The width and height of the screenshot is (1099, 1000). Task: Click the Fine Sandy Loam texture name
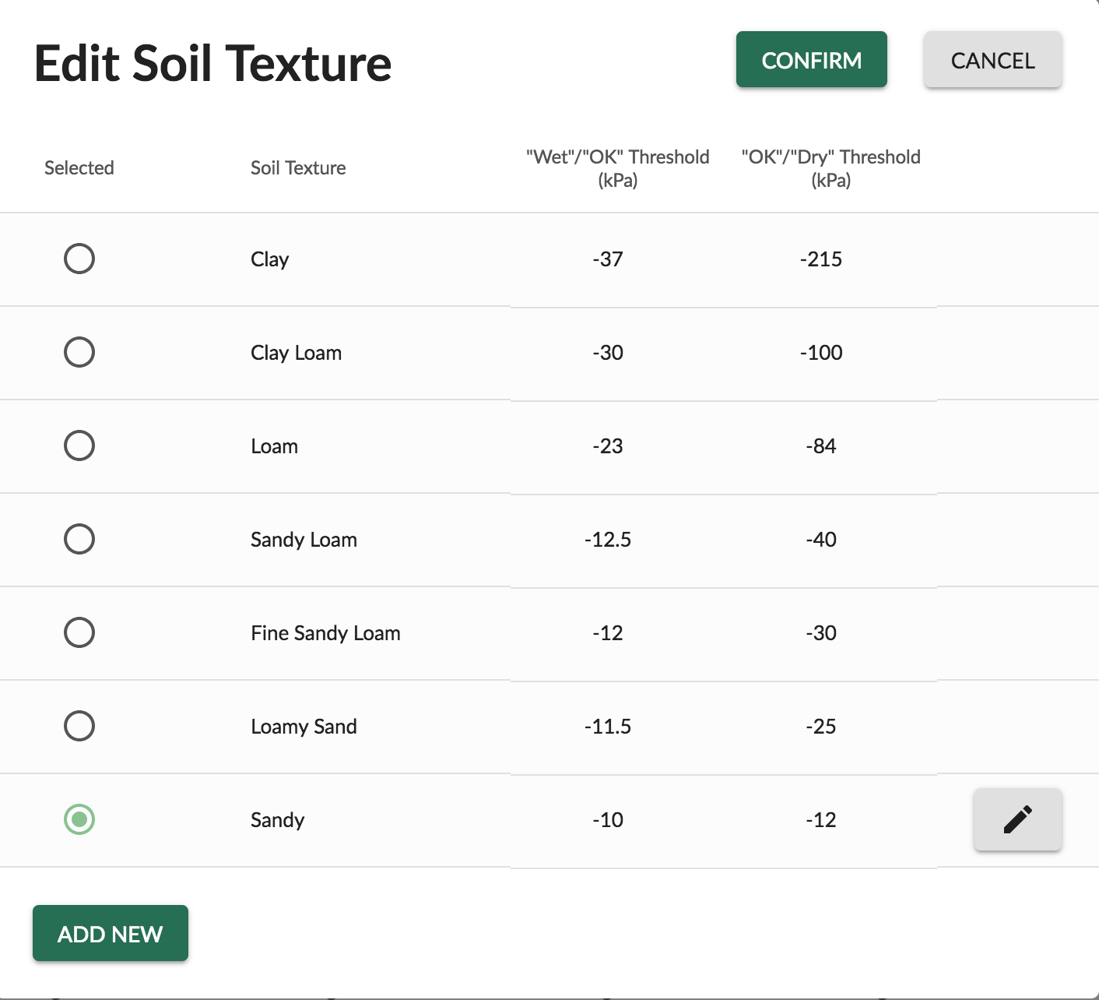pyautogui.click(x=325, y=633)
